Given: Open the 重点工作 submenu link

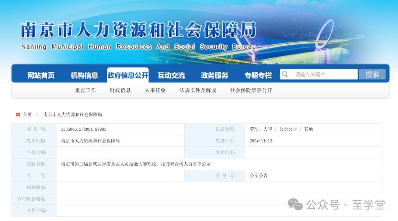Looking at the screenshot, I should pyautogui.click(x=85, y=90).
